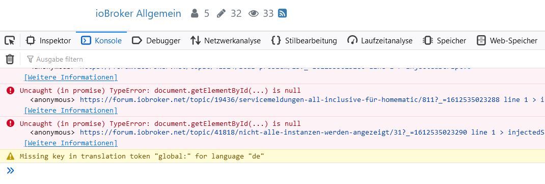The height and width of the screenshot is (184, 545).
Task: Click the number 32 posts count
Action: click(x=236, y=14)
